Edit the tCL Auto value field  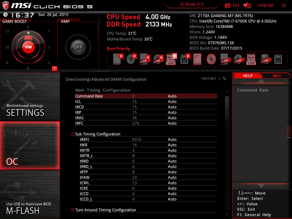172,102
